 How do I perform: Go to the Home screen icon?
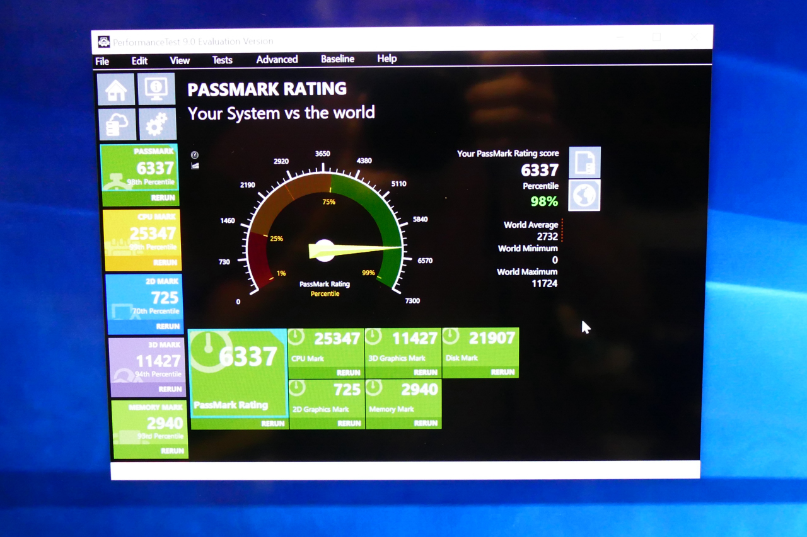[x=116, y=89]
